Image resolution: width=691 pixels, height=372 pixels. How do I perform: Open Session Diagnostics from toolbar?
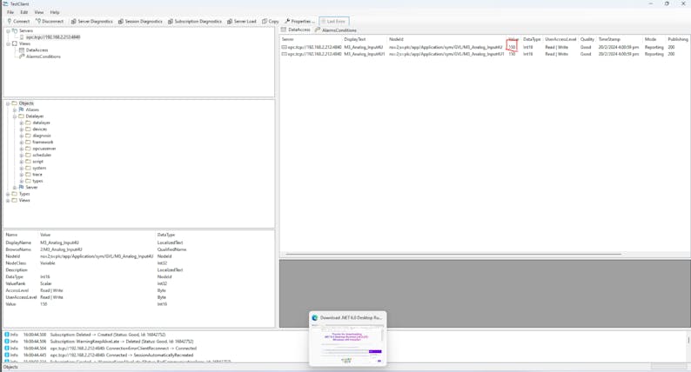140,21
